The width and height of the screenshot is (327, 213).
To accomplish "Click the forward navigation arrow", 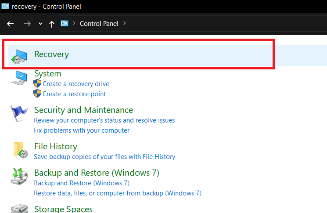I will (27, 24).
